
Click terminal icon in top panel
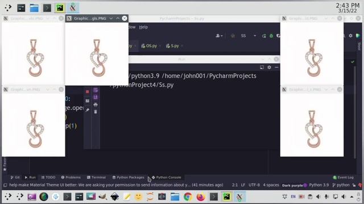47,8
